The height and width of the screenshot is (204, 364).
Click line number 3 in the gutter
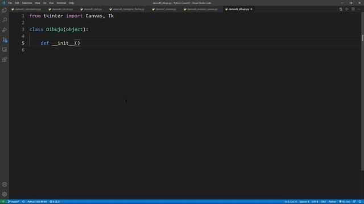click(23, 29)
